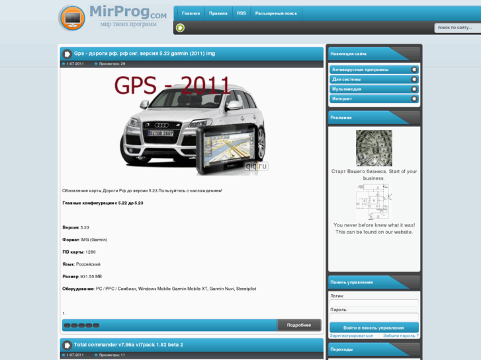This screenshot has height=360, width=481.
Task: Click the 'Размер: 931.55 MB' line
Action: pos(82,276)
